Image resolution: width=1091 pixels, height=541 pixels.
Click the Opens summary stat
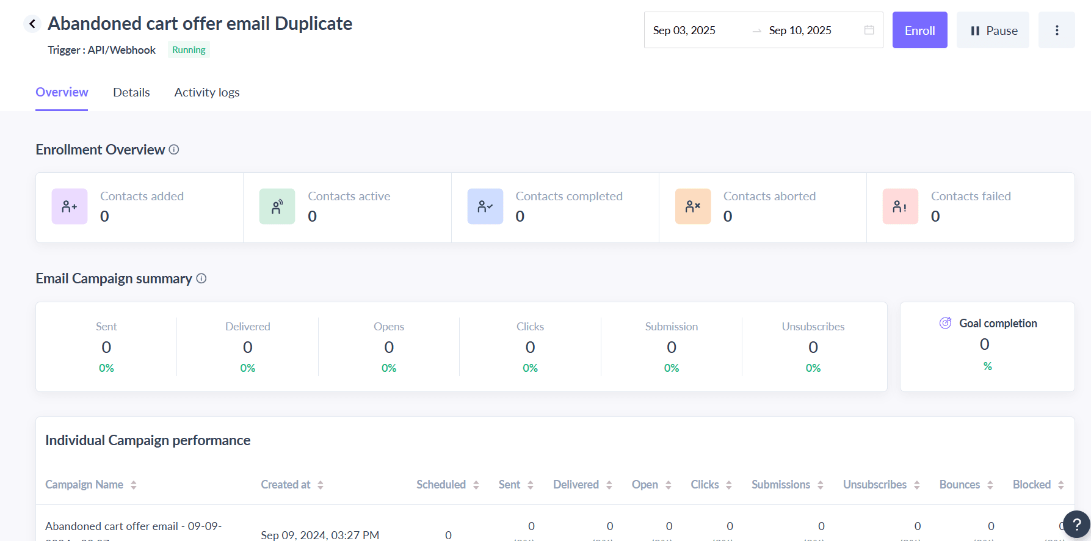(389, 347)
